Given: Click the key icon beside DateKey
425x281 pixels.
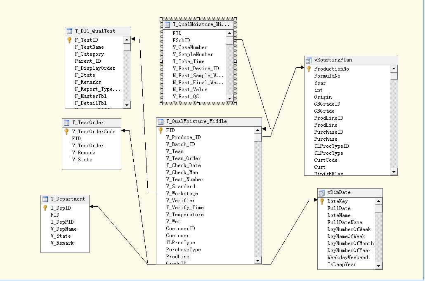Looking at the screenshot, I should coord(322,201).
